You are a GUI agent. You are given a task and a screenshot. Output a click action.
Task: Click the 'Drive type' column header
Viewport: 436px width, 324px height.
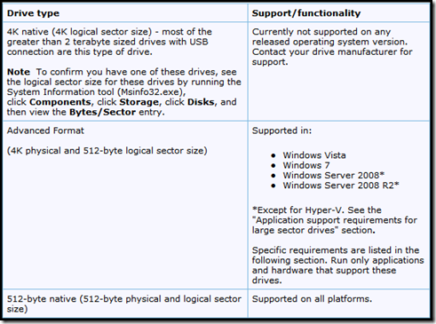click(33, 13)
